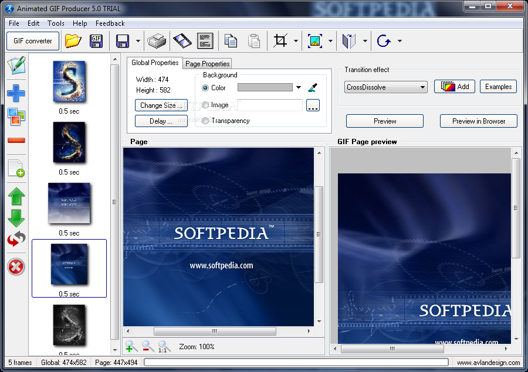Open the background color dropdown arrow
The image size is (528, 372).
point(299,87)
